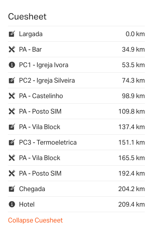Choose the PC3 - Termoeletrica cue
Screen dimensions: 152x236
(76, 142)
